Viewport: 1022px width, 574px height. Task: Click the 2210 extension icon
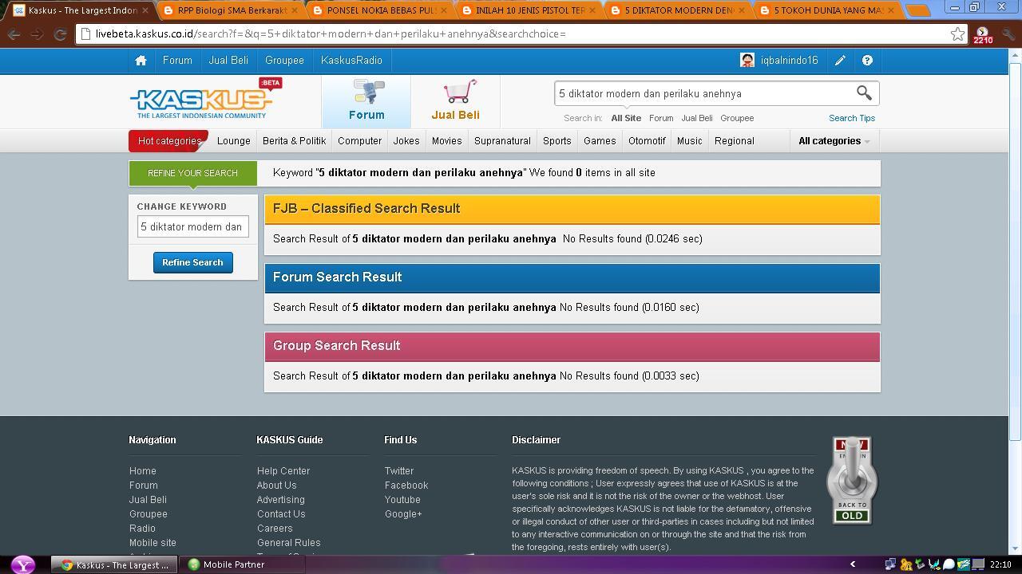pyautogui.click(x=983, y=35)
